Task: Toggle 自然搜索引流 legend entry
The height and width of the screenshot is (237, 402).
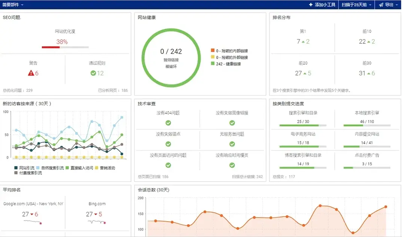Action: (x=51, y=168)
